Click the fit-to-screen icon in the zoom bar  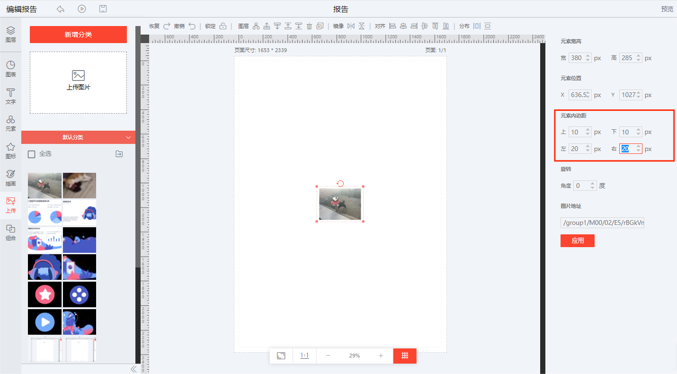tap(281, 356)
